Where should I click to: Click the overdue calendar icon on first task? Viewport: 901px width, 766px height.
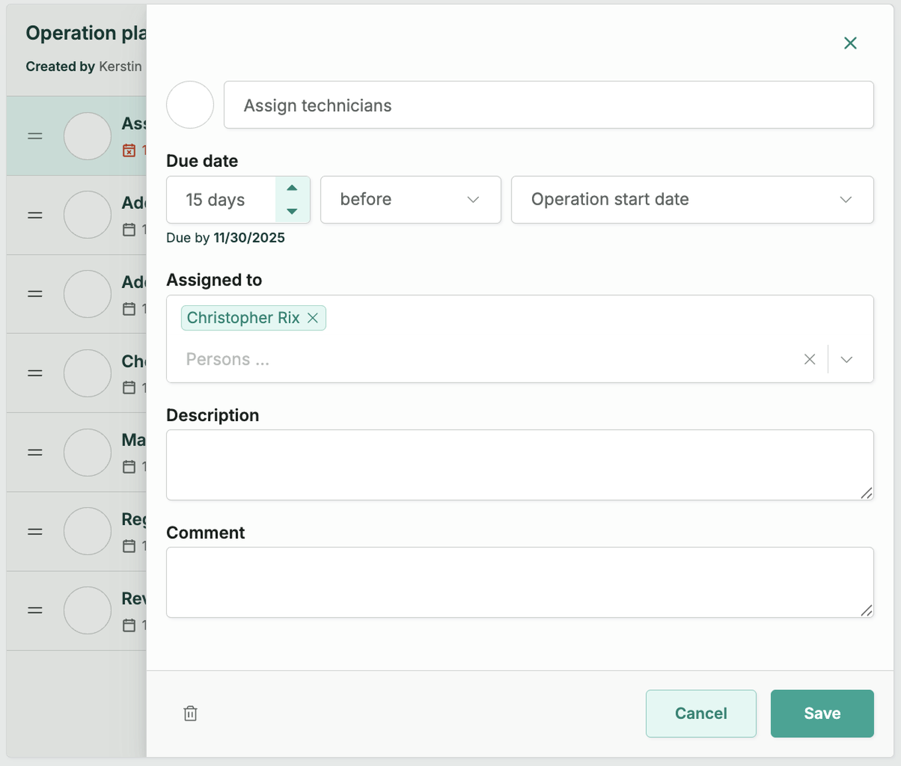(129, 150)
